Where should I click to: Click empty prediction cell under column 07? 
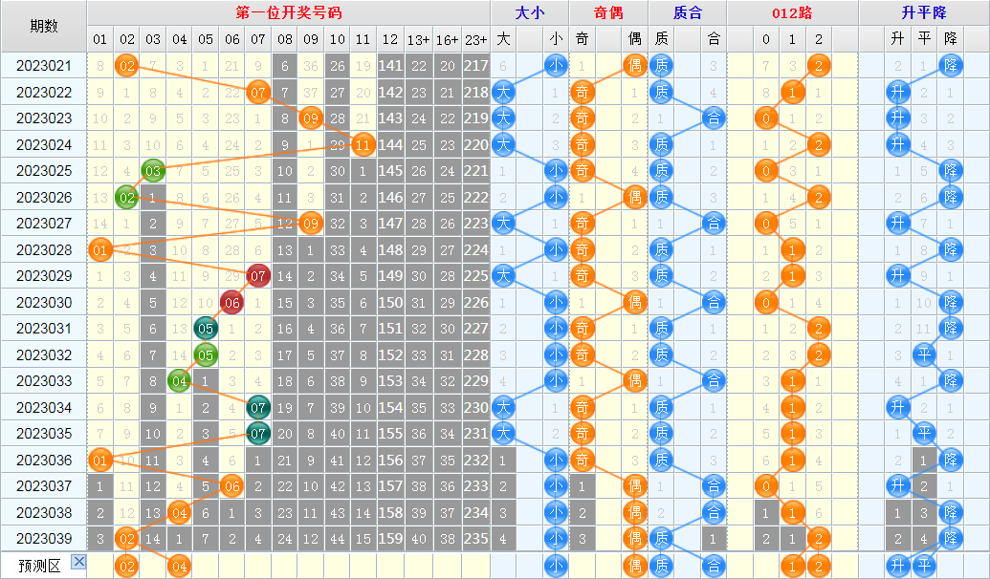[257, 566]
